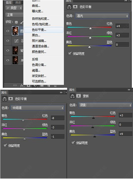
Task: Collapse highlights properties panel with double arrow
Action: (x=126, y=1)
